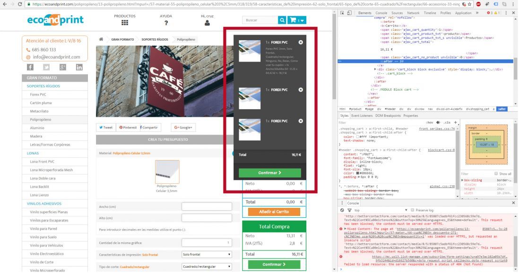
Task: Close the console drawer
Action: coord(513,203)
